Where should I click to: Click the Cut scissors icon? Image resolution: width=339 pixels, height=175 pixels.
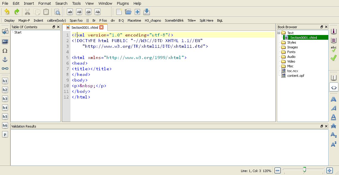point(27,12)
